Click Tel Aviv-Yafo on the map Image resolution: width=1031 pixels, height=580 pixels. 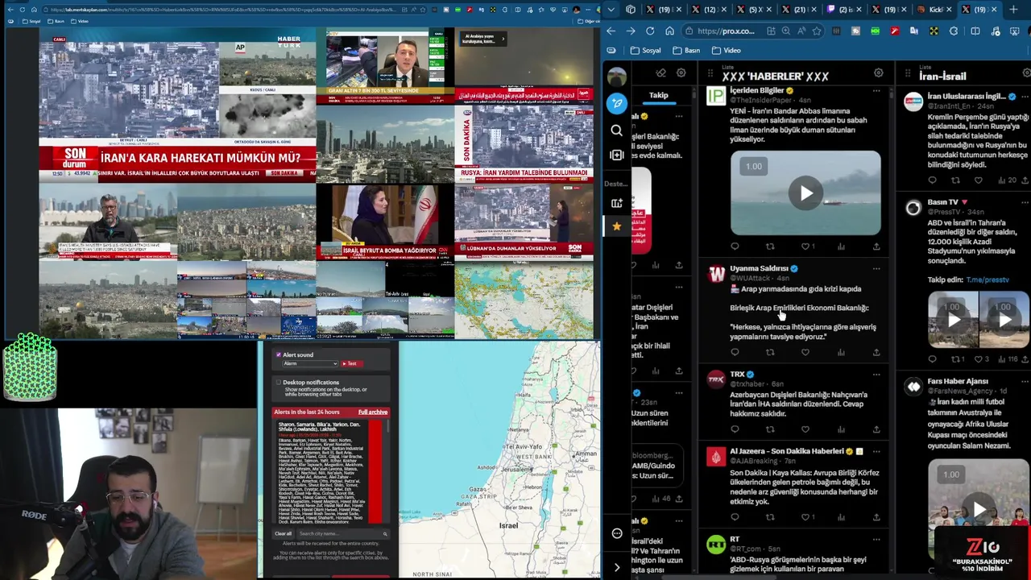524,446
